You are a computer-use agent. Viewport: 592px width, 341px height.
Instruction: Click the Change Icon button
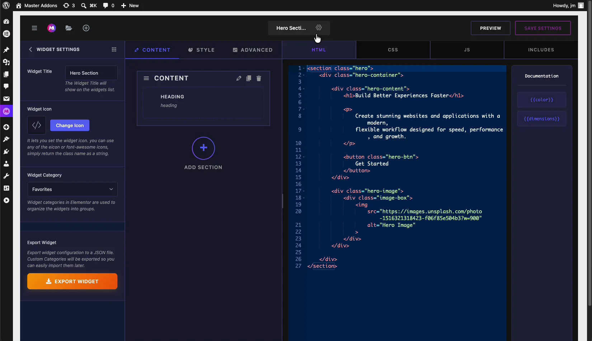point(70,125)
